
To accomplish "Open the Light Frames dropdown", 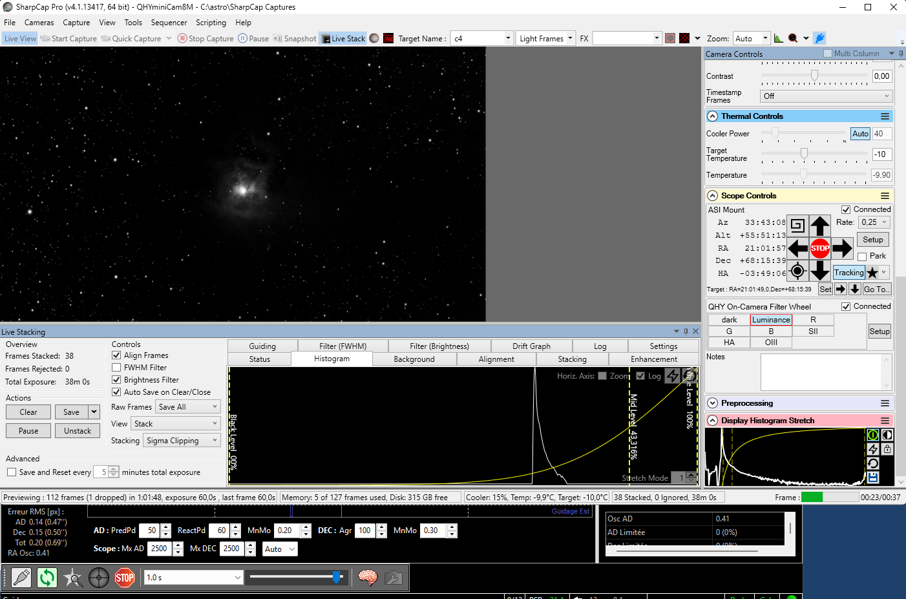I will coord(570,38).
